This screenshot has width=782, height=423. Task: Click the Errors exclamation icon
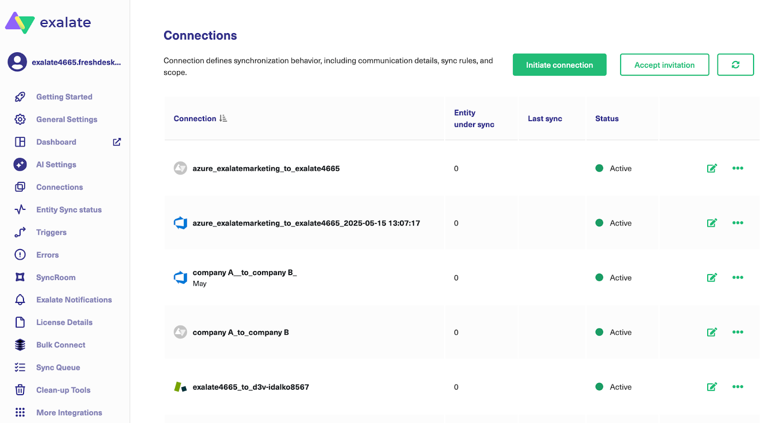pos(20,255)
